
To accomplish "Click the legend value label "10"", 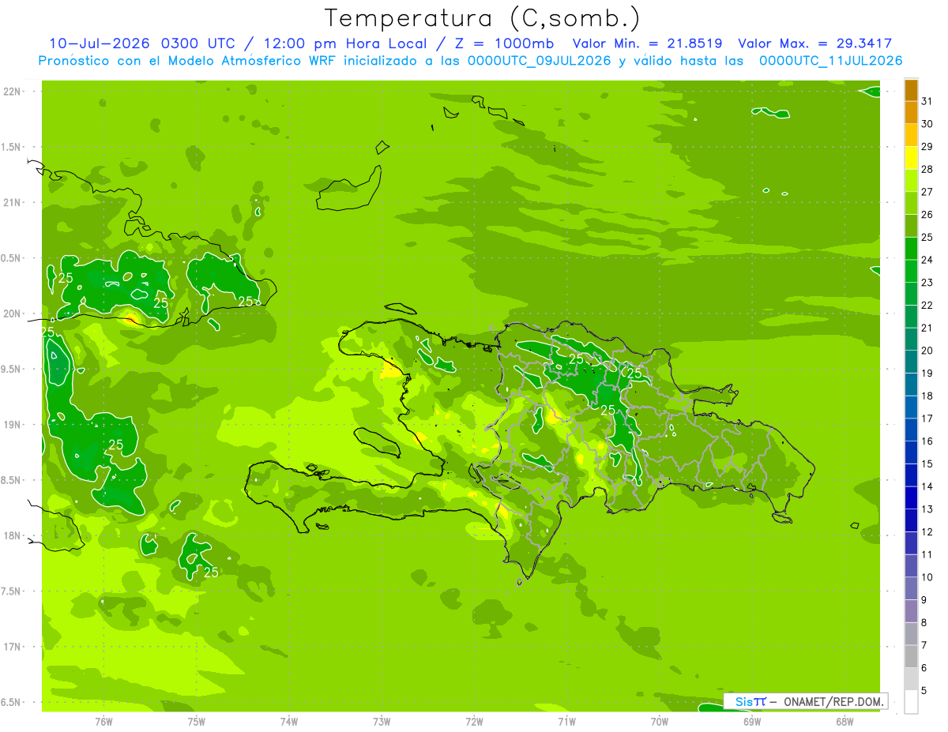I will click(927, 577).
